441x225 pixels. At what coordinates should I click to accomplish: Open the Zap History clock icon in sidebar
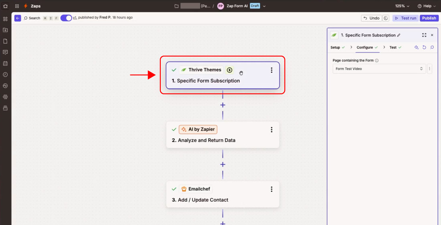coord(5,75)
